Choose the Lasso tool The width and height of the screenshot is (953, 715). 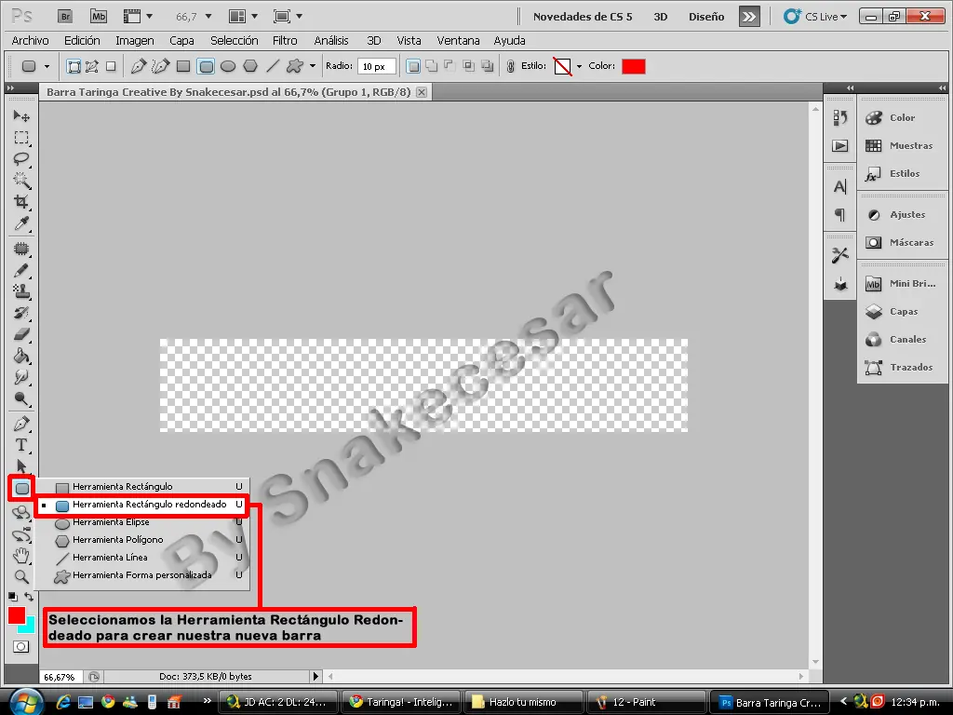point(21,159)
